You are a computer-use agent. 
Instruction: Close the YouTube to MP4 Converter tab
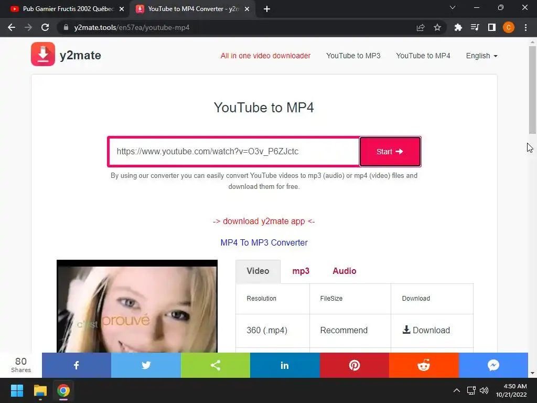tap(247, 9)
